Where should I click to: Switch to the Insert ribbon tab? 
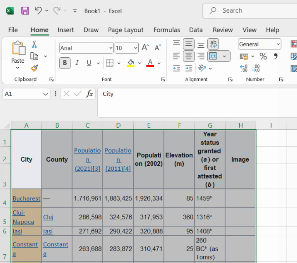(65, 30)
